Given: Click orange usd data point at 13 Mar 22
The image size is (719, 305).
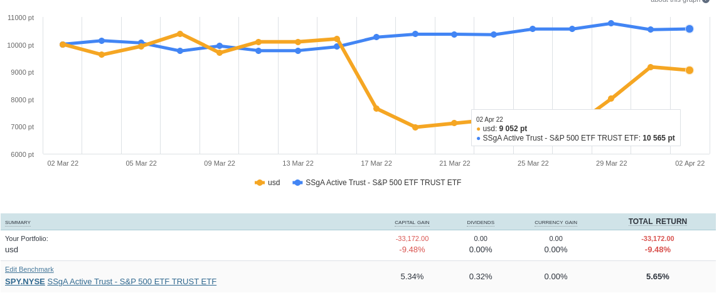Looking at the screenshot, I should (x=298, y=42).
